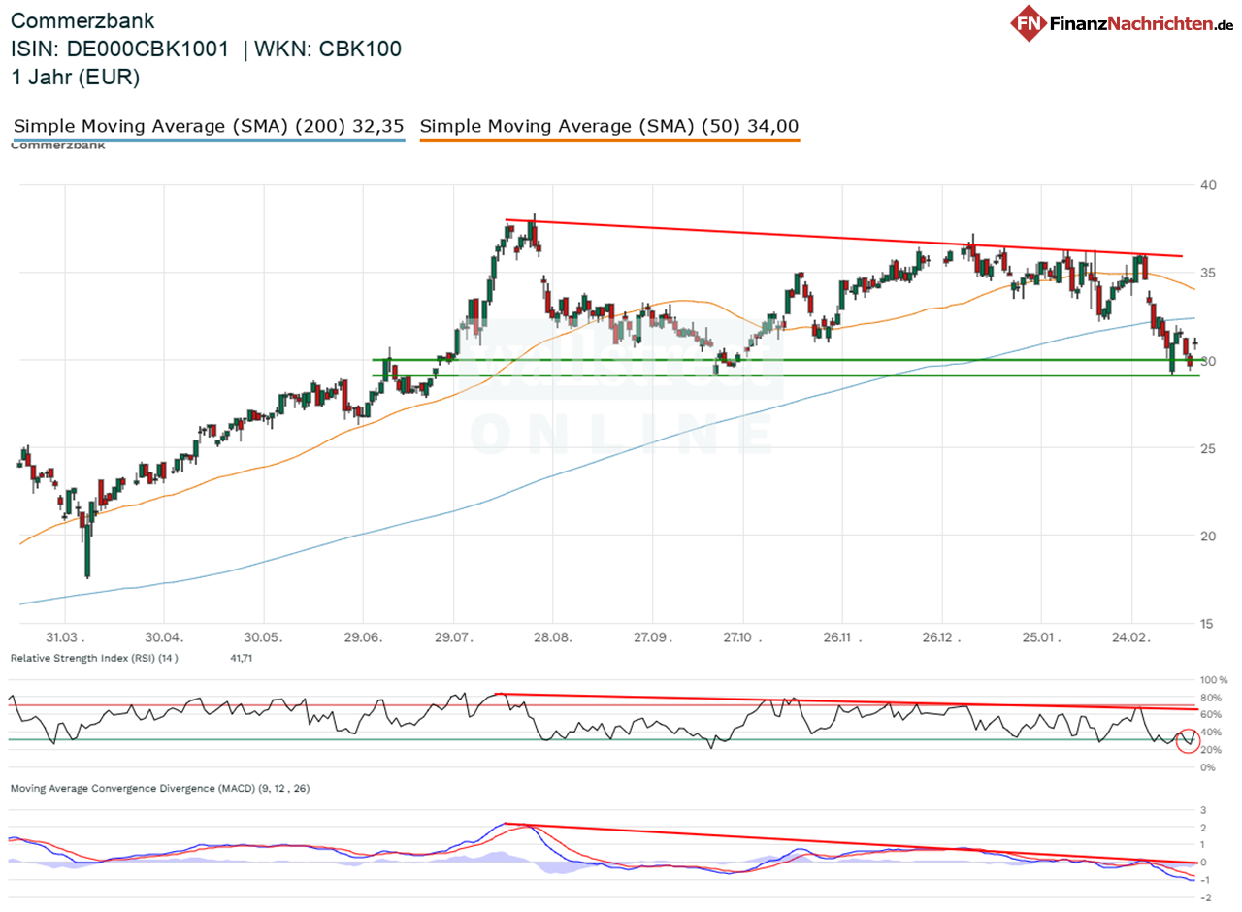Click the red circle marker on the RSI chart
Screen dimensions: 1242x912
[1186, 740]
